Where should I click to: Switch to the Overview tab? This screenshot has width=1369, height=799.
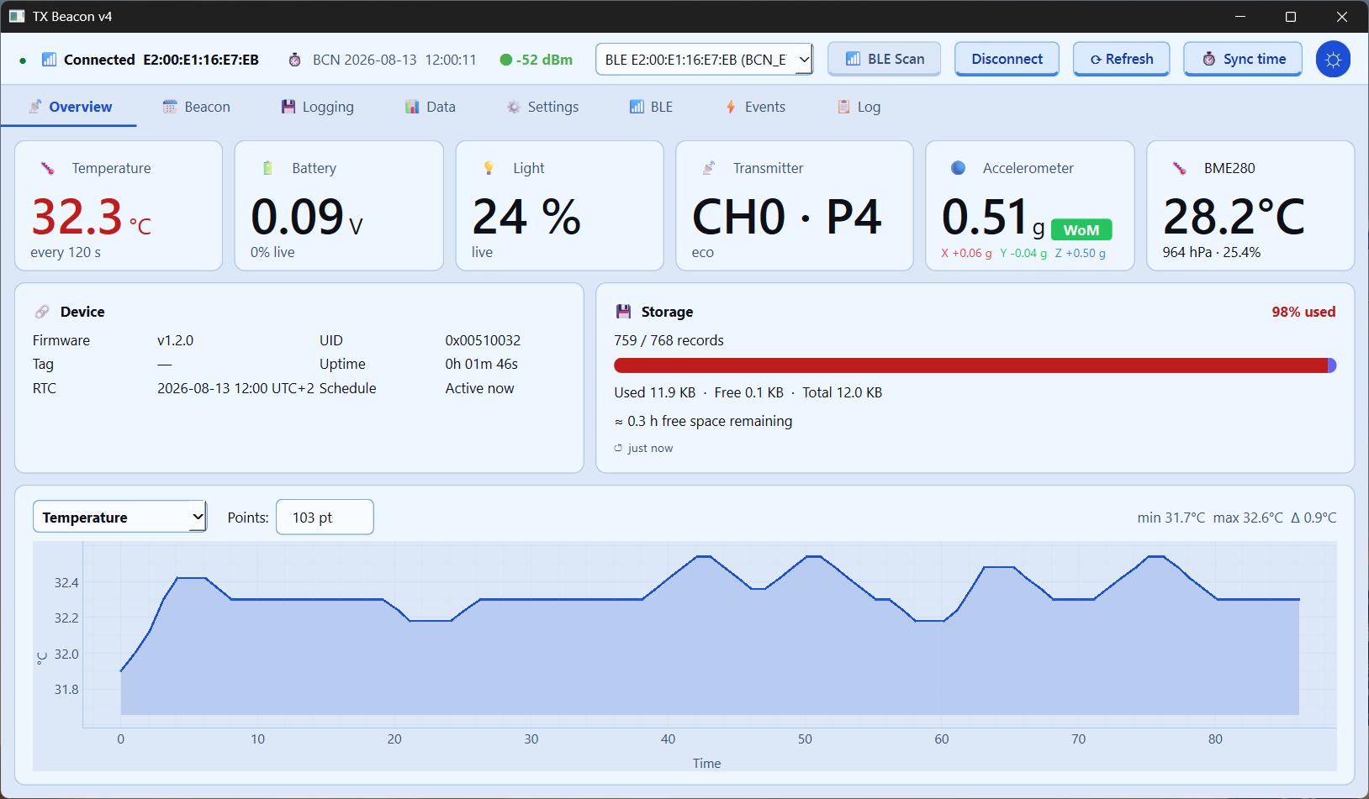pos(69,107)
